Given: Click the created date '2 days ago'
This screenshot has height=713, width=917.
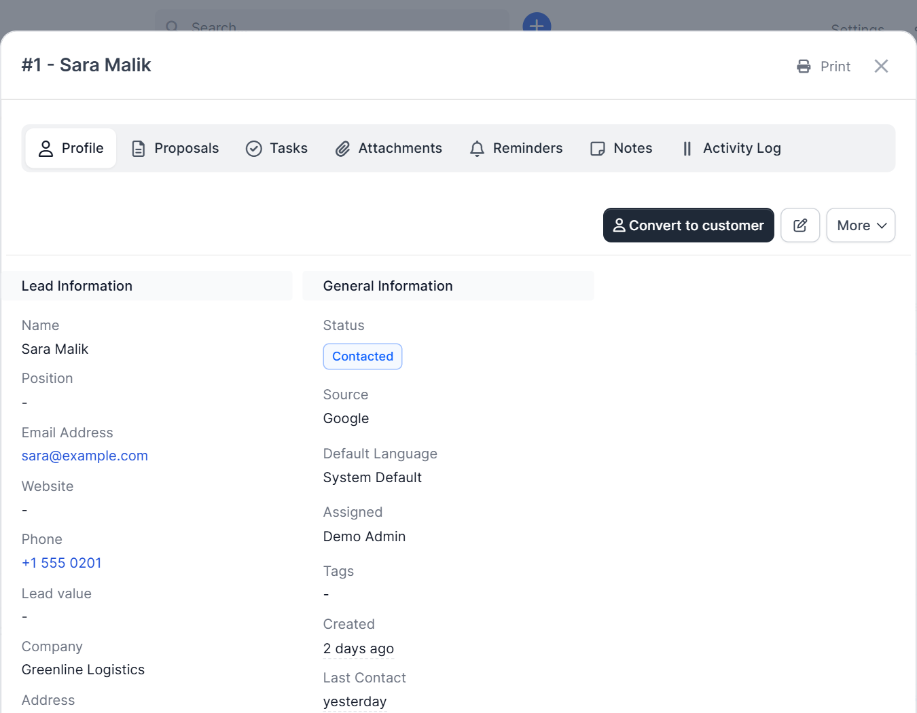Looking at the screenshot, I should [x=359, y=648].
